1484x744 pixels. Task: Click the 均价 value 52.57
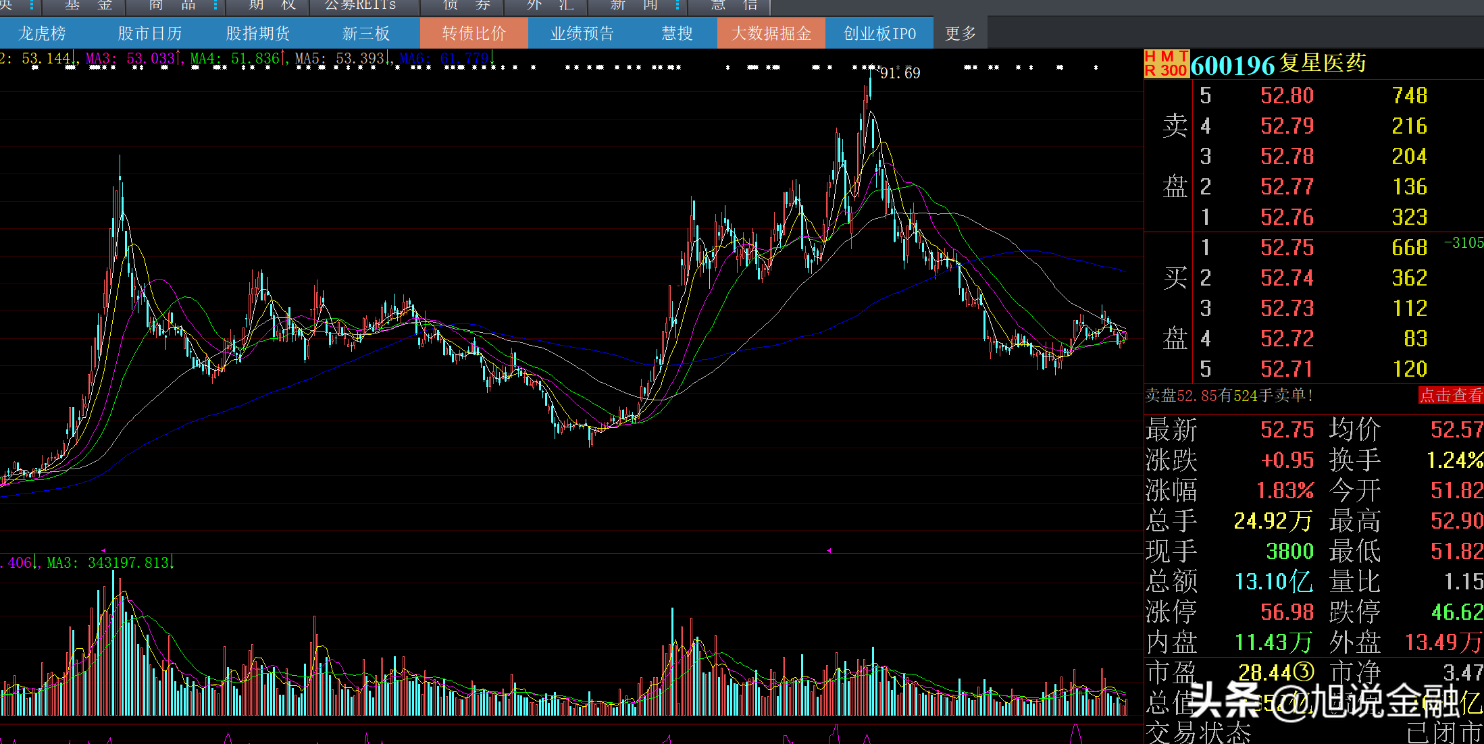[1457, 430]
